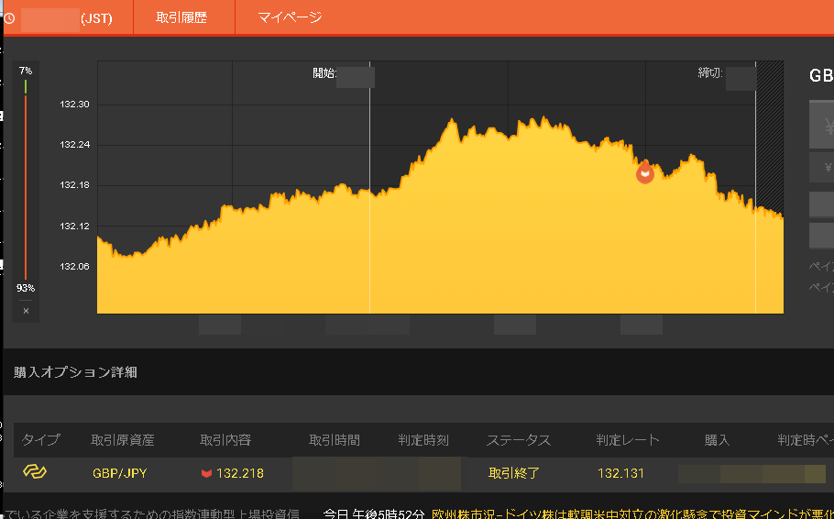Click the 7% sentiment gauge label

26,71
